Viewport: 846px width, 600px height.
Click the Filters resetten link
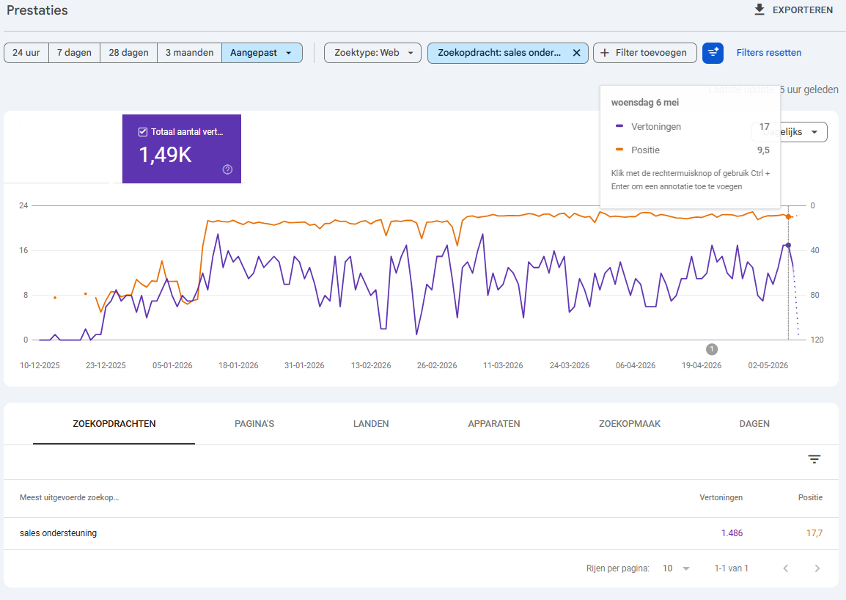pyautogui.click(x=769, y=53)
